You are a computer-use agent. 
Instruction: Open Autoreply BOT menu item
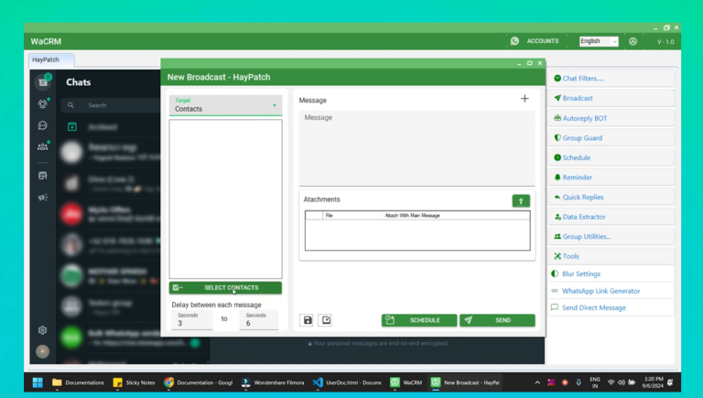pos(611,118)
